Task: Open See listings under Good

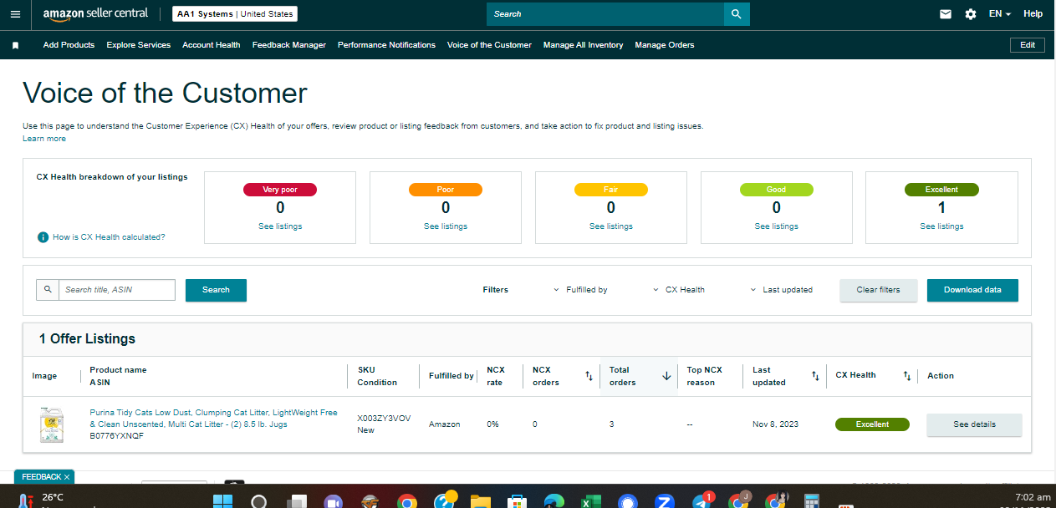Action: point(776,226)
